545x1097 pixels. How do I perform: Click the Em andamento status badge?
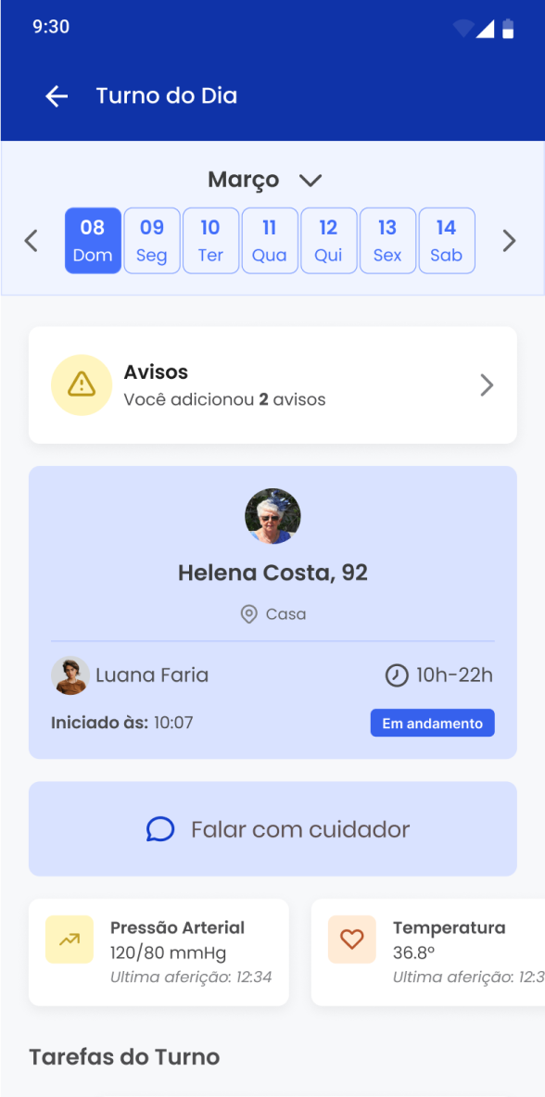(432, 724)
